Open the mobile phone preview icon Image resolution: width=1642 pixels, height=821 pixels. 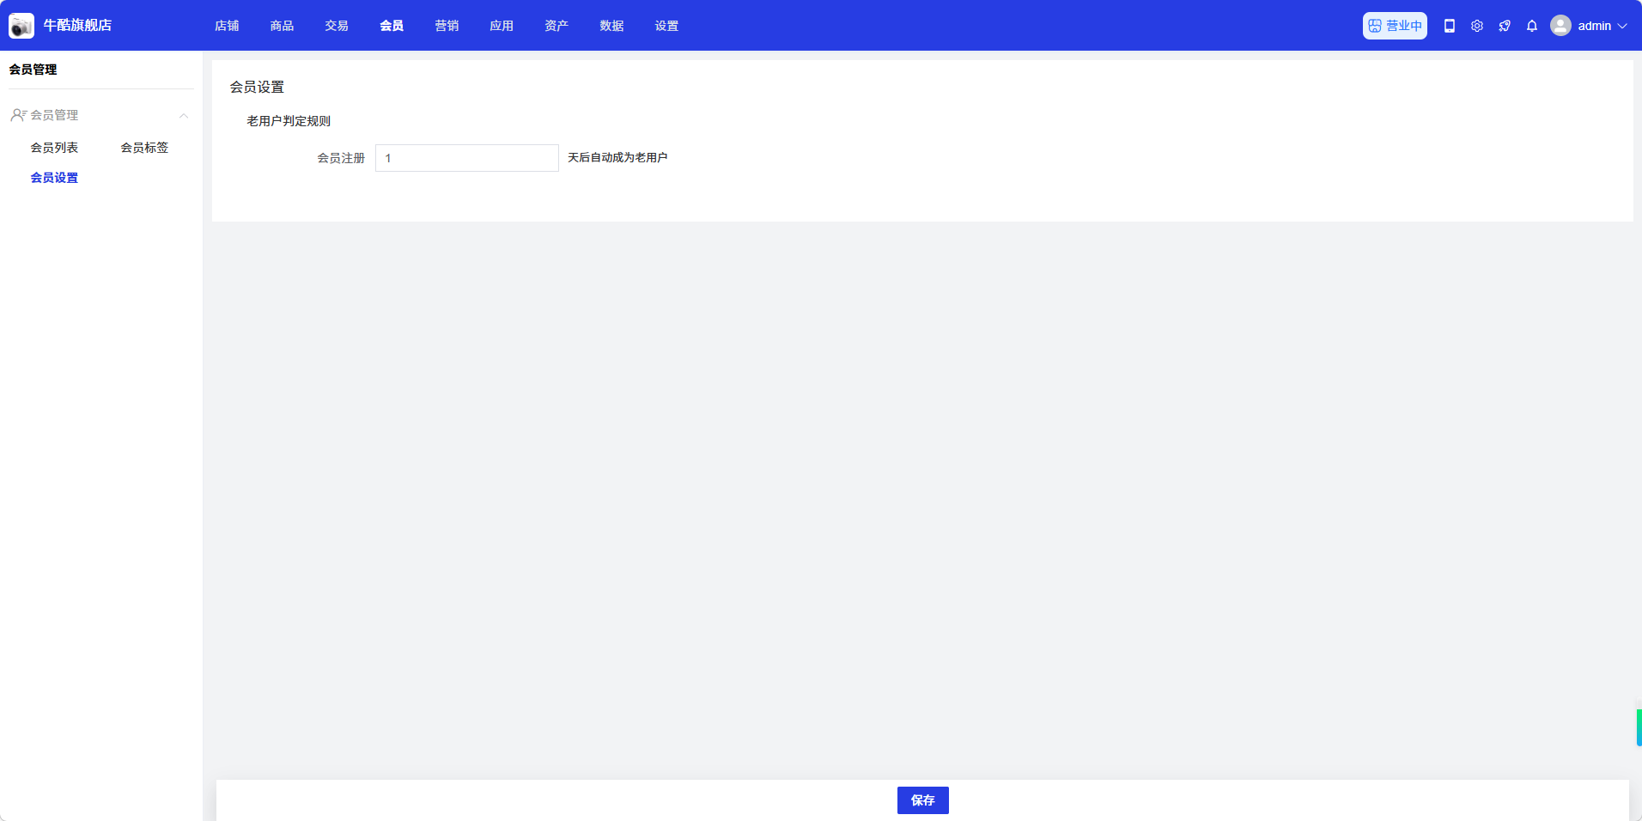click(x=1450, y=26)
